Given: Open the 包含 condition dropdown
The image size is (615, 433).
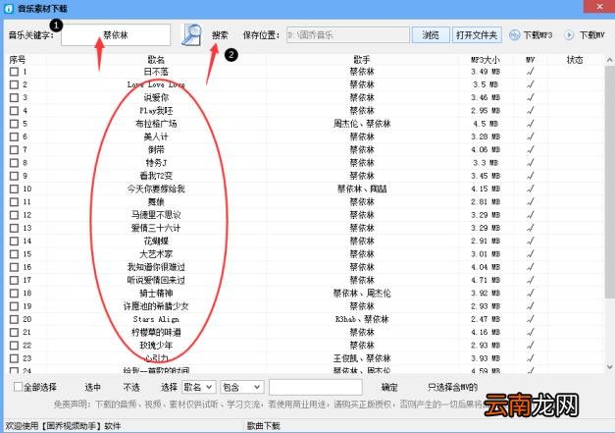Looking at the screenshot, I should coord(242,387).
